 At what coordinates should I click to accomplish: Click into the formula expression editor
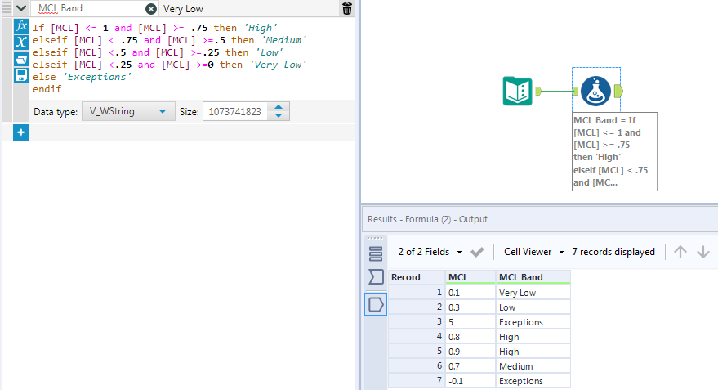(192, 58)
